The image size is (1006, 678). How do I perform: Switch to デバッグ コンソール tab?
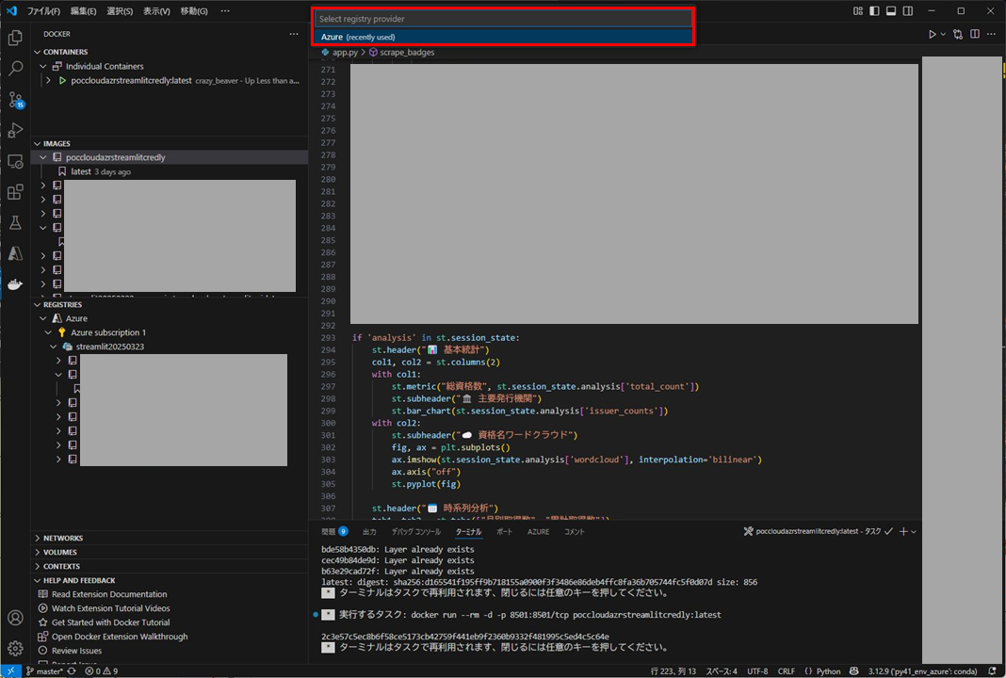pyautogui.click(x=416, y=531)
